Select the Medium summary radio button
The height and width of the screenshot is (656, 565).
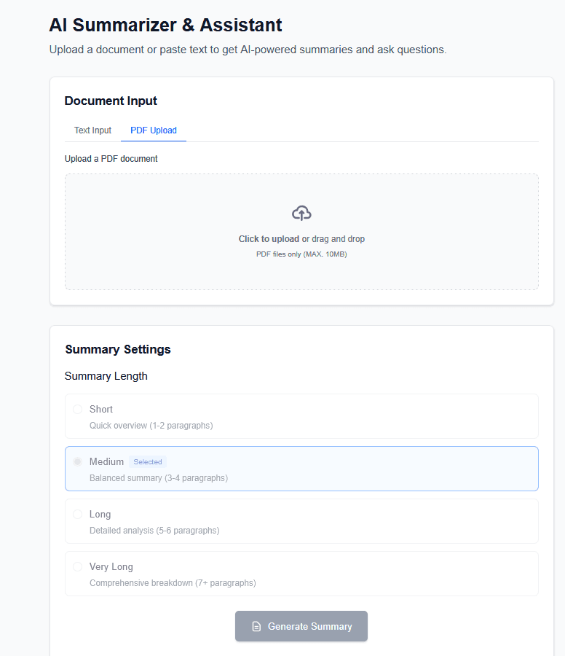[78, 462]
